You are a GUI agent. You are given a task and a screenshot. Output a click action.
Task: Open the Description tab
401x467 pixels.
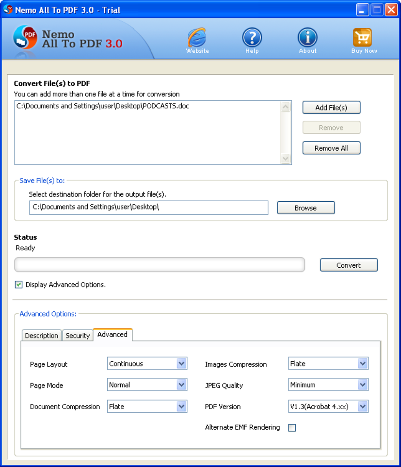(x=41, y=335)
